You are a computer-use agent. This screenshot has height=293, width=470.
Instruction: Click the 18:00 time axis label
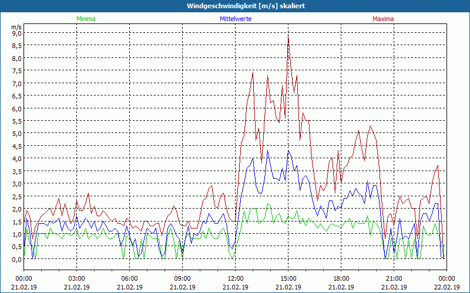coord(341,279)
